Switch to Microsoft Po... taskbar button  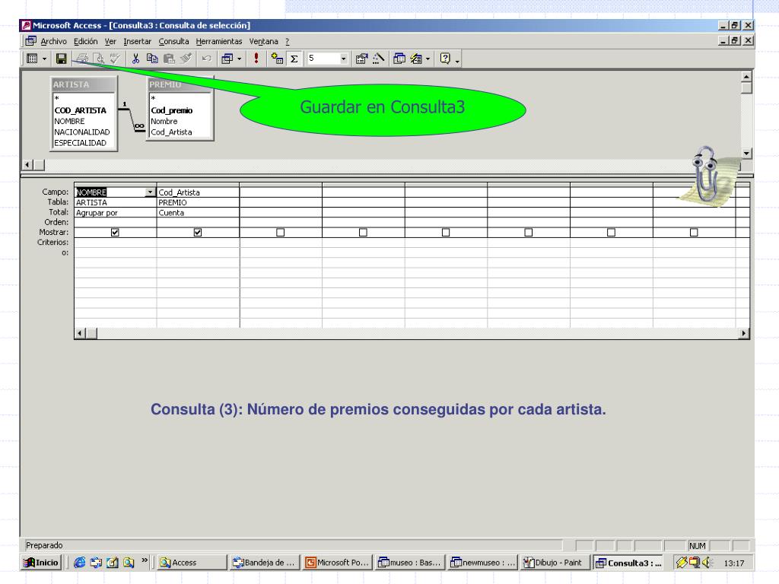(337, 563)
